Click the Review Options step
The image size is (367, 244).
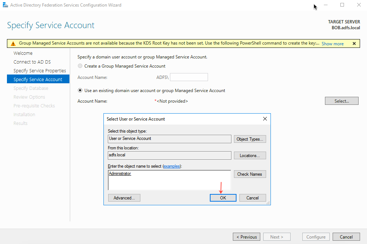29,97
